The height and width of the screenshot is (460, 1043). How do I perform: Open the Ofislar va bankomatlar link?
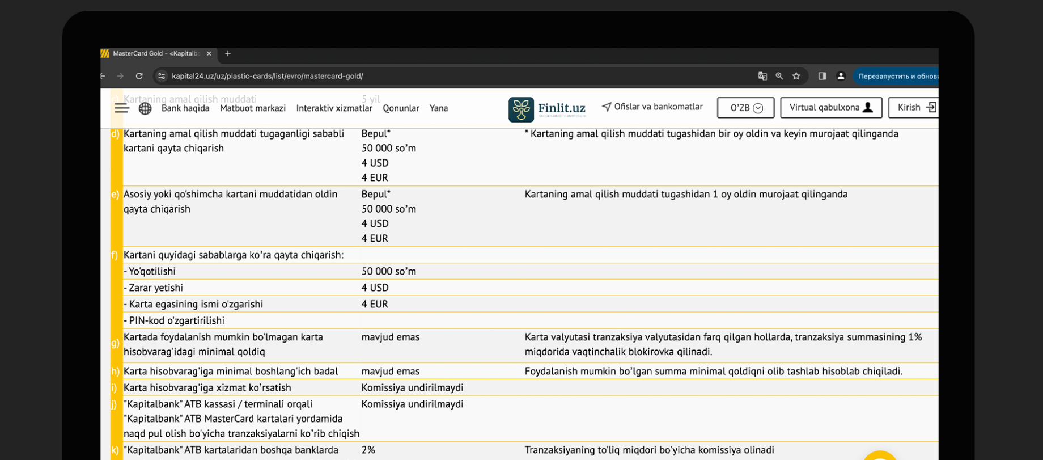pyautogui.click(x=652, y=107)
